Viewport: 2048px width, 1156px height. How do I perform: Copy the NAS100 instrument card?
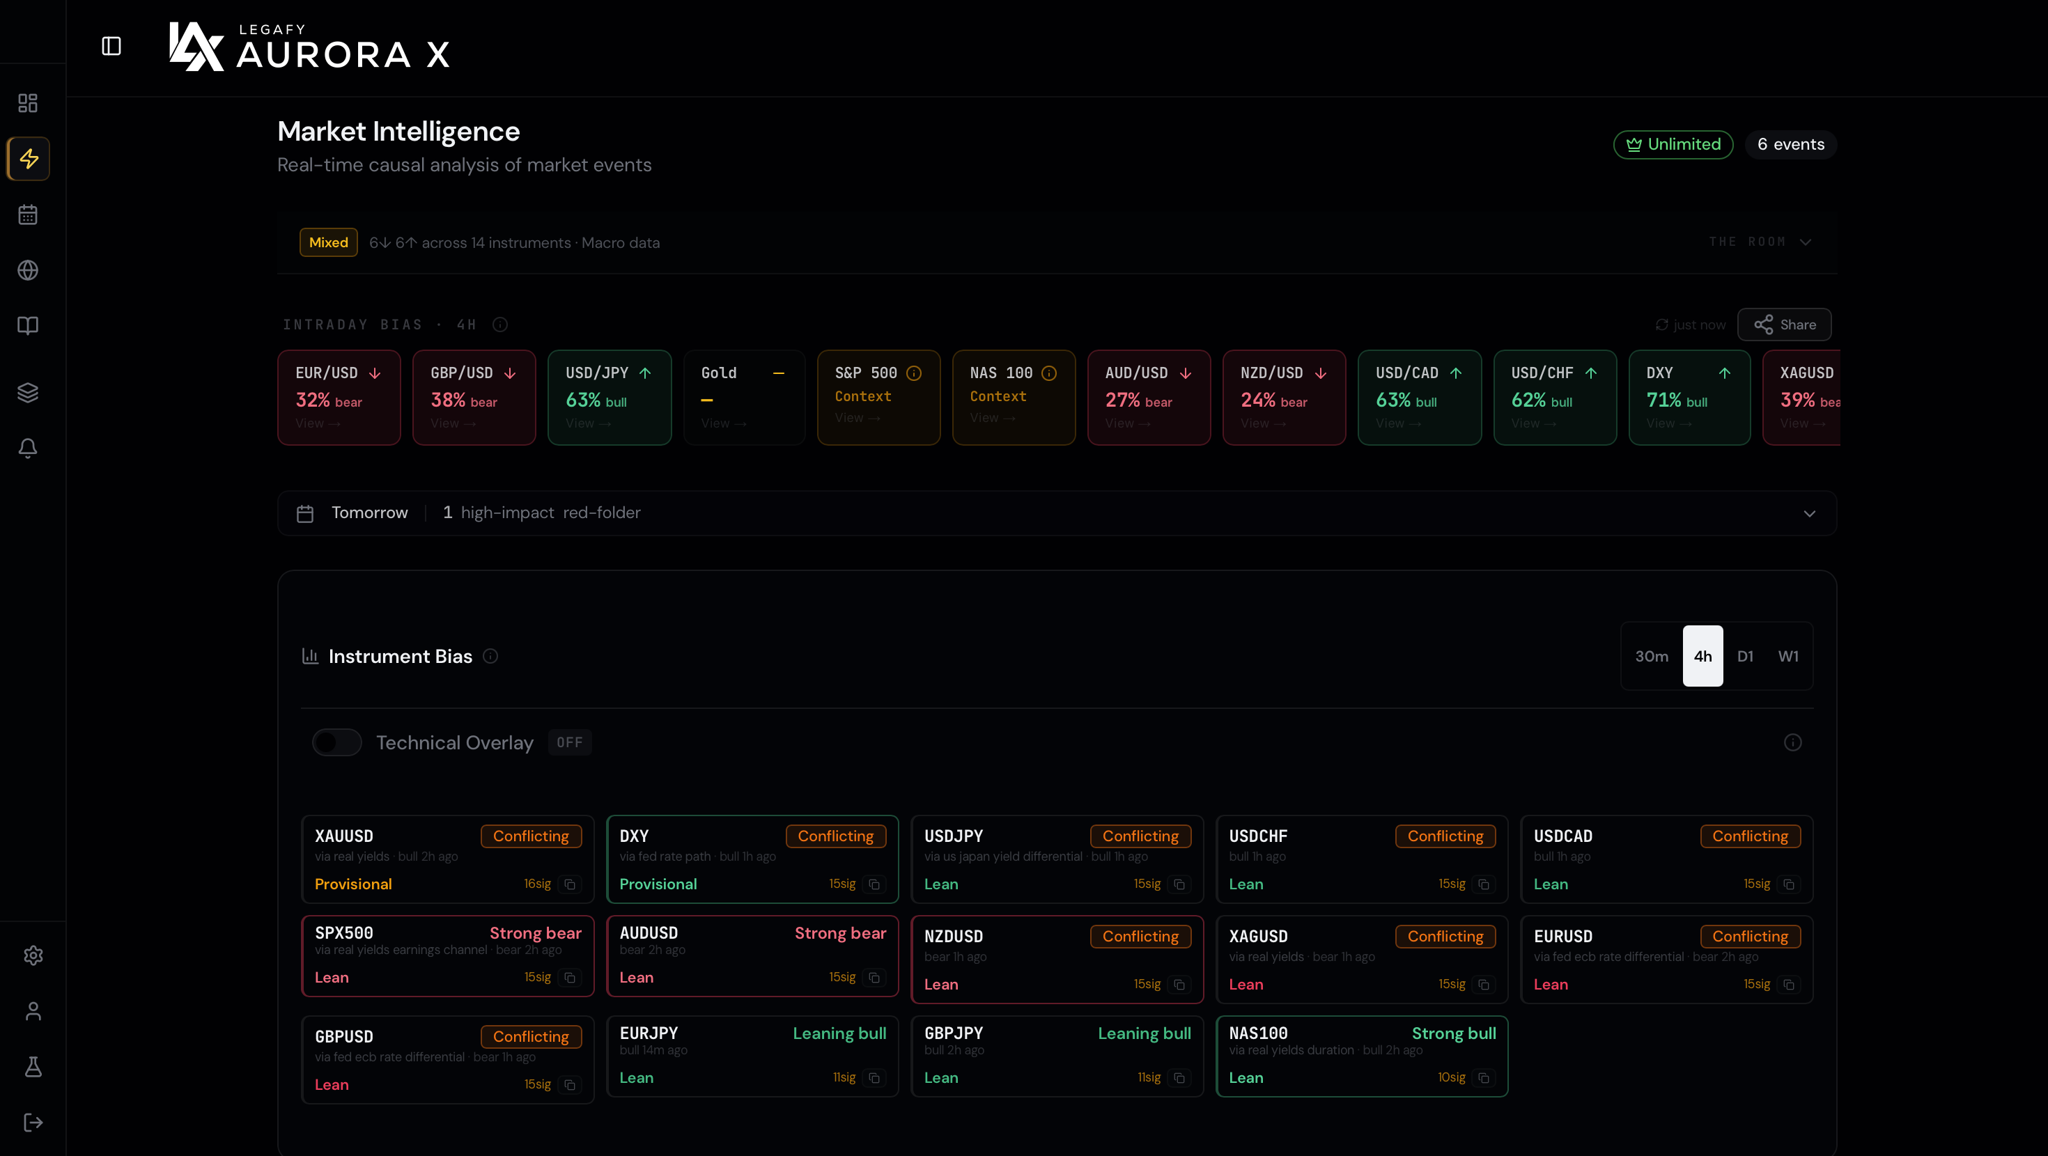[1484, 1078]
